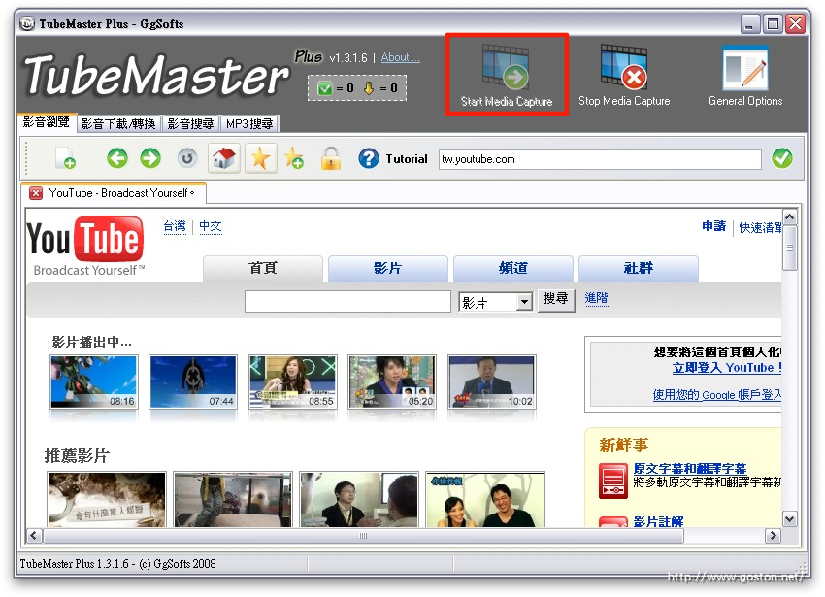This screenshot has height=597, width=825.
Task: Click the horizontal scrollbar left arrow
Action: click(34, 536)
